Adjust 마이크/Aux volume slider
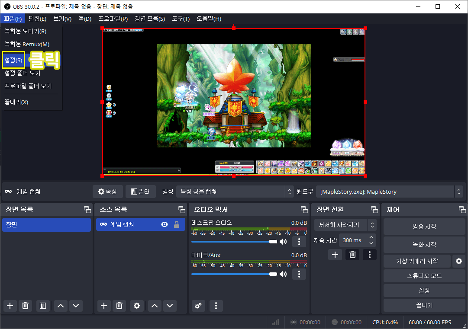 (x=234, y=274)
